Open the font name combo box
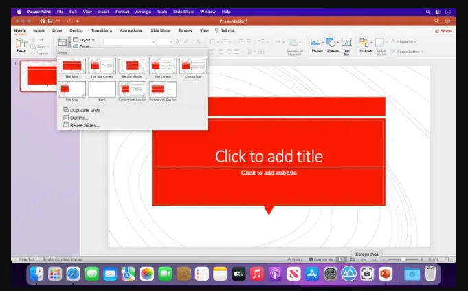This screenshot has width=468, height=291. 129,41
